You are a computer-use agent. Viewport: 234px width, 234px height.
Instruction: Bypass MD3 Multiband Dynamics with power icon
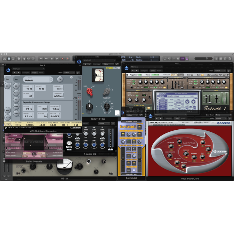click(8, 70)
